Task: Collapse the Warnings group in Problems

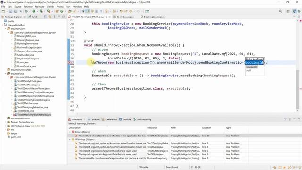Action: pyautogui.click(x=70, y=140)
